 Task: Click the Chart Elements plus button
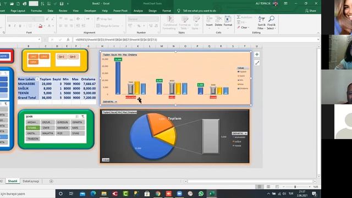pyautogui.click(x=257, y=54)
